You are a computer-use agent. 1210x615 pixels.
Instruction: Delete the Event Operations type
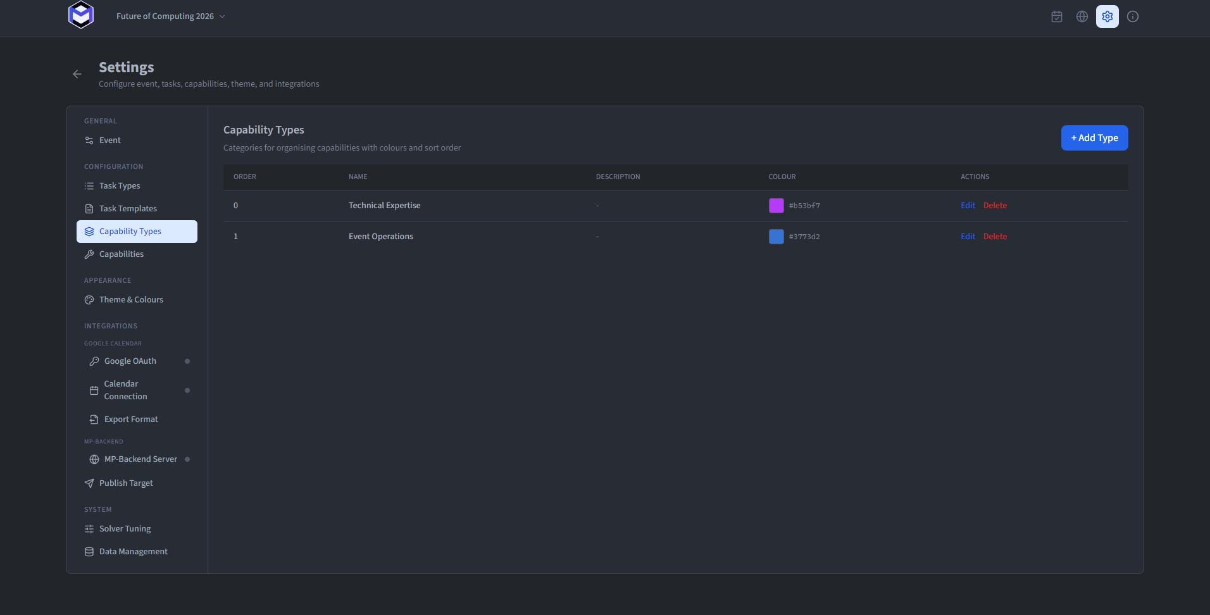pos(995,237)
